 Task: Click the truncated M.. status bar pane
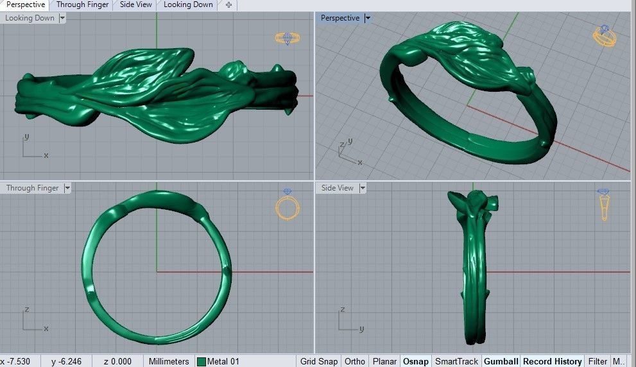619,361
